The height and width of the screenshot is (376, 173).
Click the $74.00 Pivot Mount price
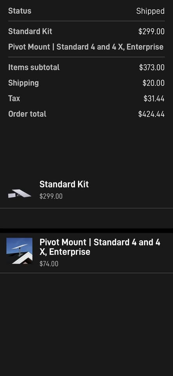point(49,264)
